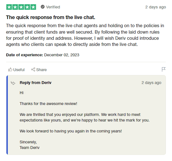Click the 'Date of experience' label
Viewport: 172px width, 161px height.
[25, 55]
